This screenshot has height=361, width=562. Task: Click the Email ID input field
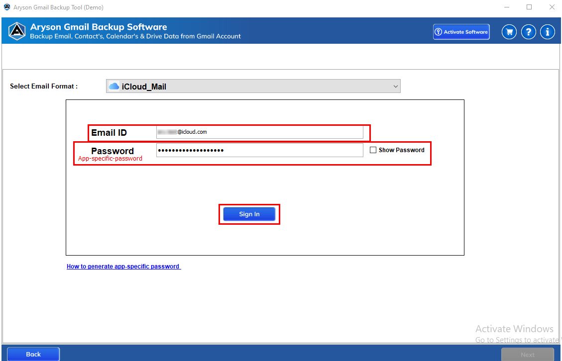[x=259, y=132]
